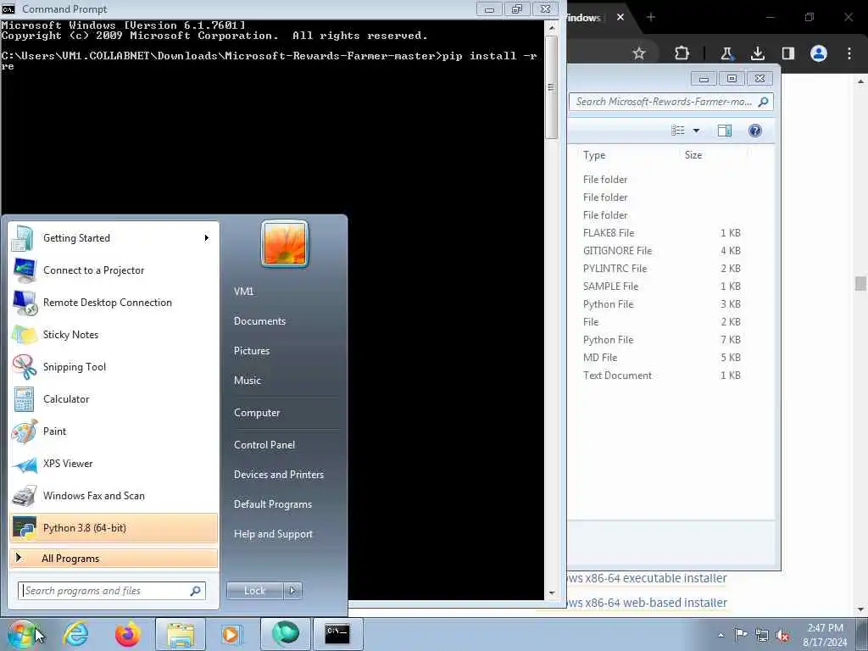
Task: Open Control Panel
Action: point(264,445)
